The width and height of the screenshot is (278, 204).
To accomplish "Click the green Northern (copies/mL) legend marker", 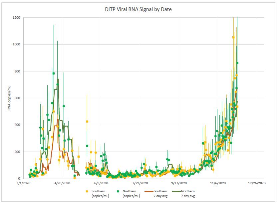I will [x=118, y=191].
